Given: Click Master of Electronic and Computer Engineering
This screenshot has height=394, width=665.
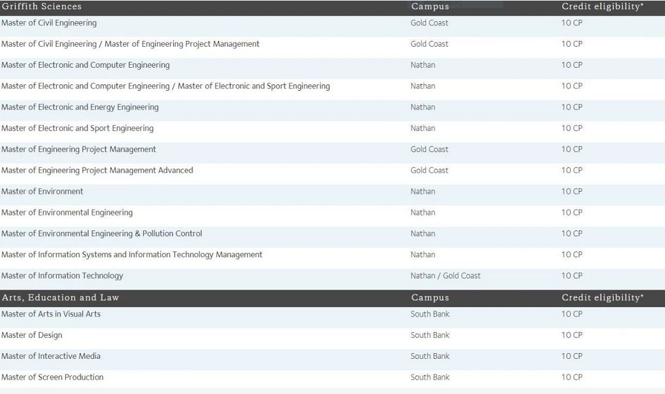Looking at the screenshot, I should 86,65.
